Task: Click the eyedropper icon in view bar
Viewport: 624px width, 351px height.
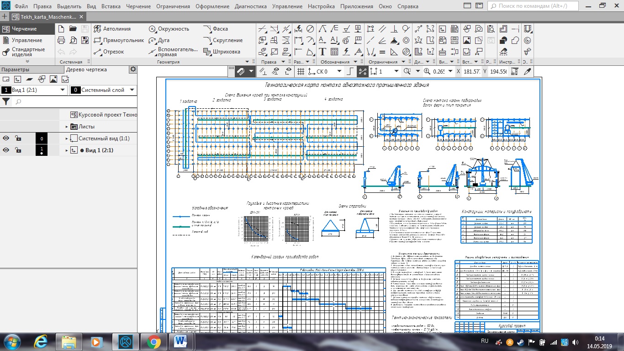Action: pos(528,71)
